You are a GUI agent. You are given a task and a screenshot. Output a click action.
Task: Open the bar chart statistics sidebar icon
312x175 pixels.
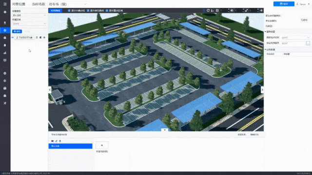[x=5, y=53]
